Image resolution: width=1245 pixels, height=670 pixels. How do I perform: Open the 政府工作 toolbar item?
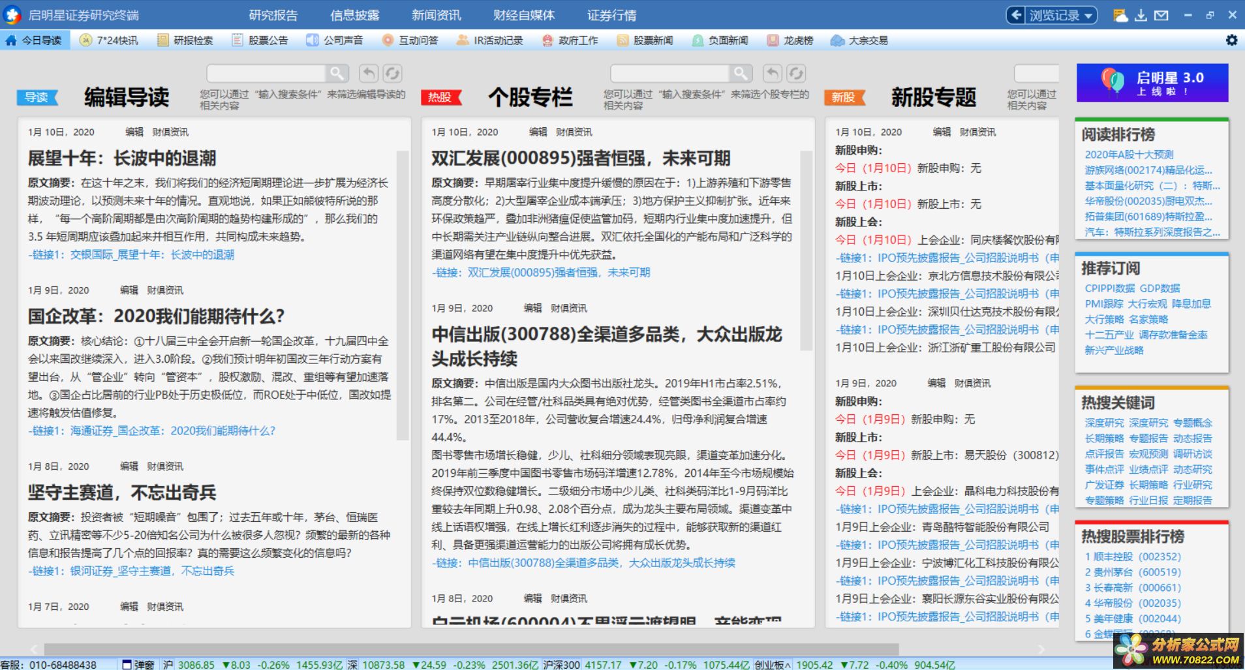click(570, 40)
